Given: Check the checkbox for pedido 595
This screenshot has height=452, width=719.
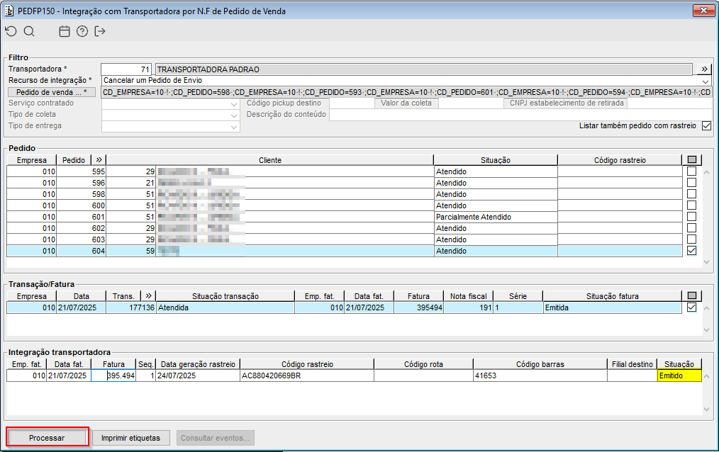Looking at the screenshot, I should click(x=692, y=171).
